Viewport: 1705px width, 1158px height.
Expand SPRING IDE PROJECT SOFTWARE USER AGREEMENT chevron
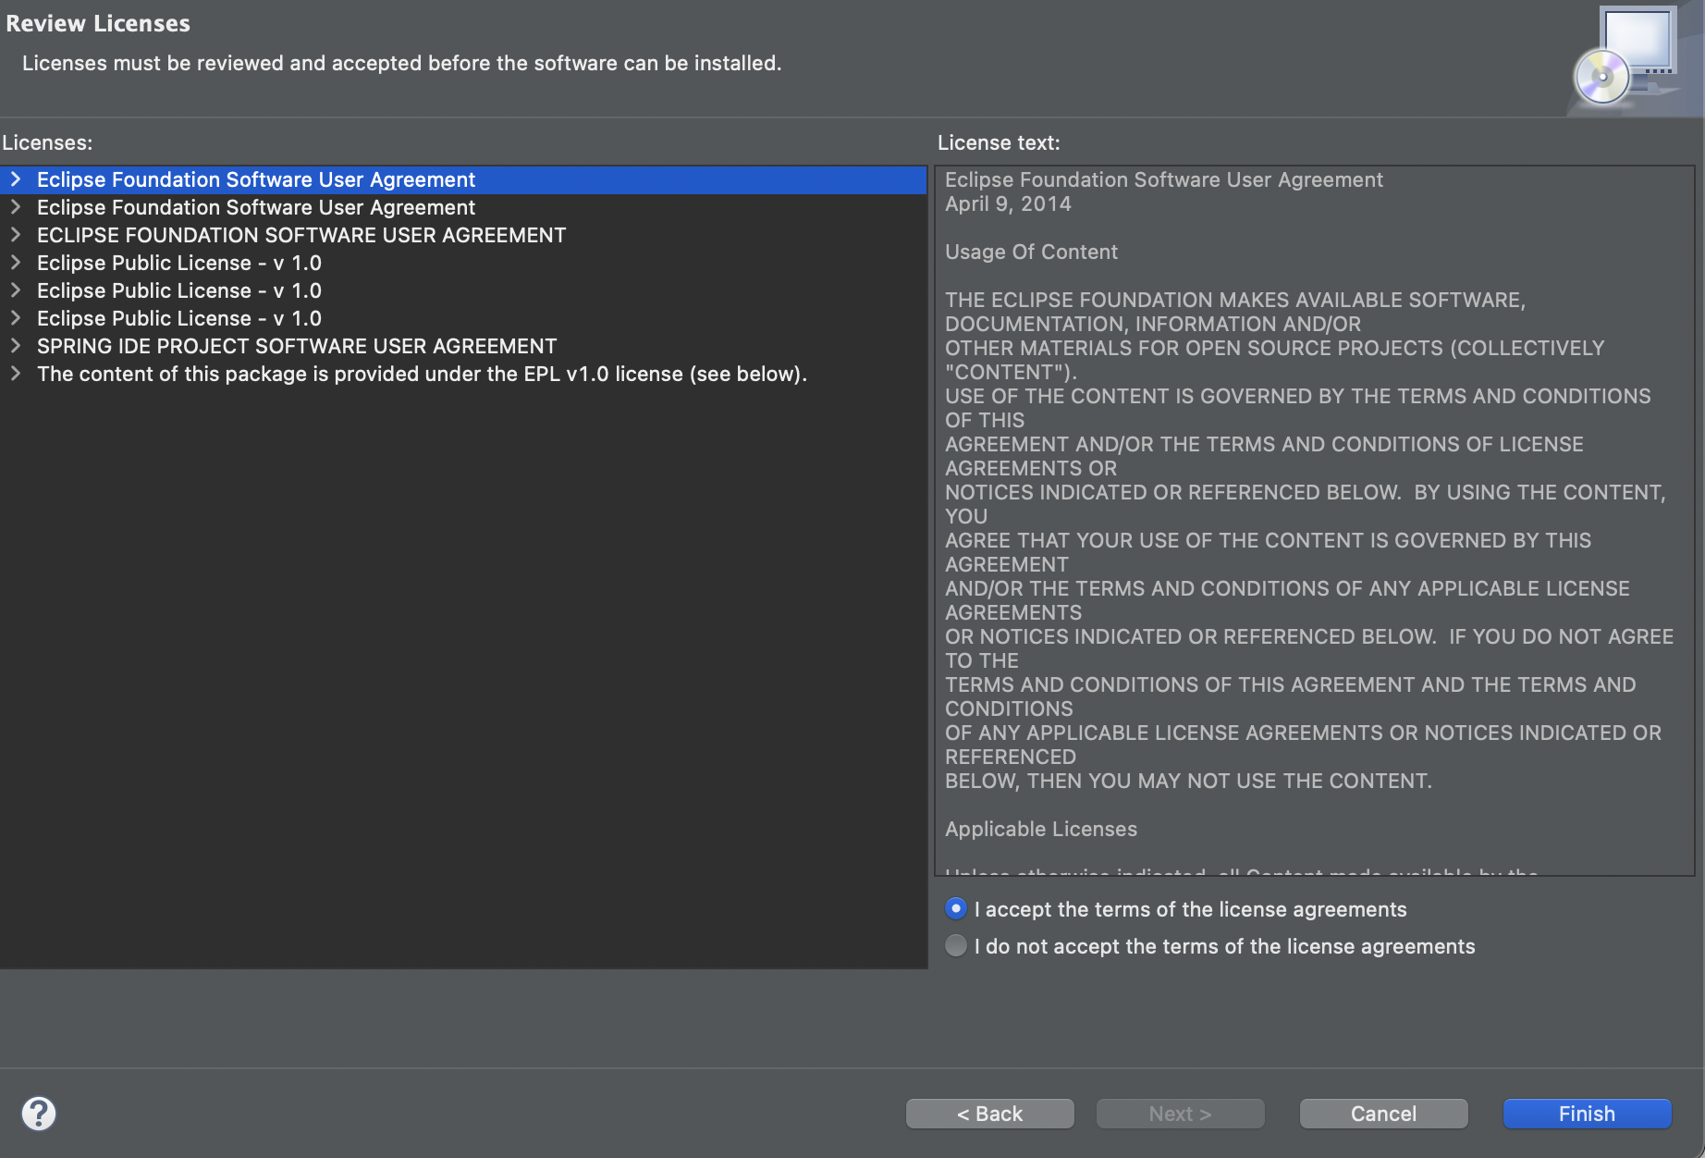pyautogui.click(x=16, y=346)
